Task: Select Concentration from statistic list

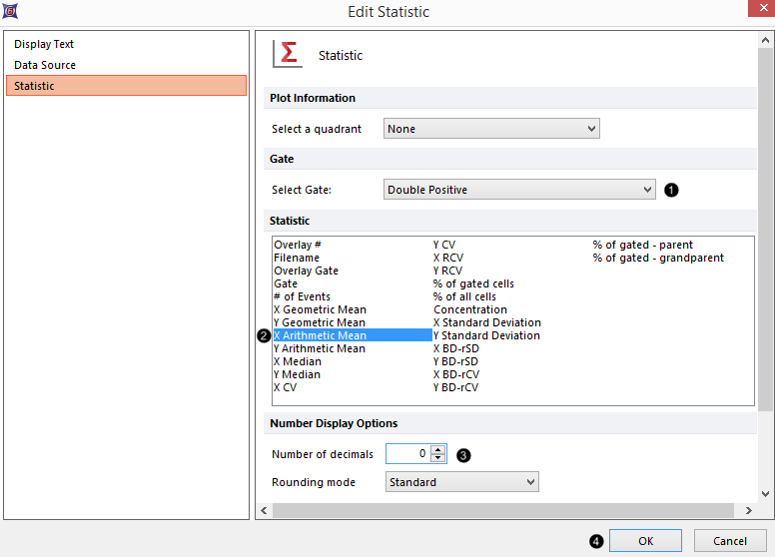Action: click(469, 309)
